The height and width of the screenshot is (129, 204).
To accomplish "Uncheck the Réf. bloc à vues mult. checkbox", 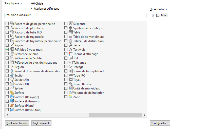I will tap(7, 50).
